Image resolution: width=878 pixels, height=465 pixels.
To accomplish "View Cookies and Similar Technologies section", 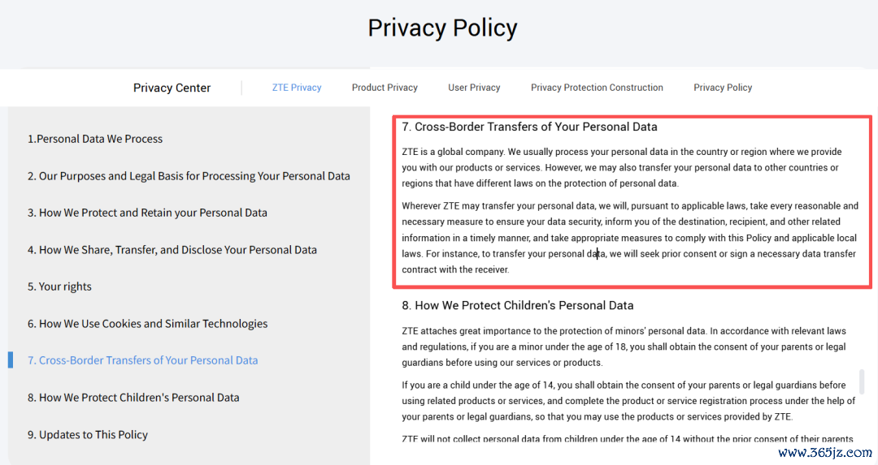I will [147, 324].
